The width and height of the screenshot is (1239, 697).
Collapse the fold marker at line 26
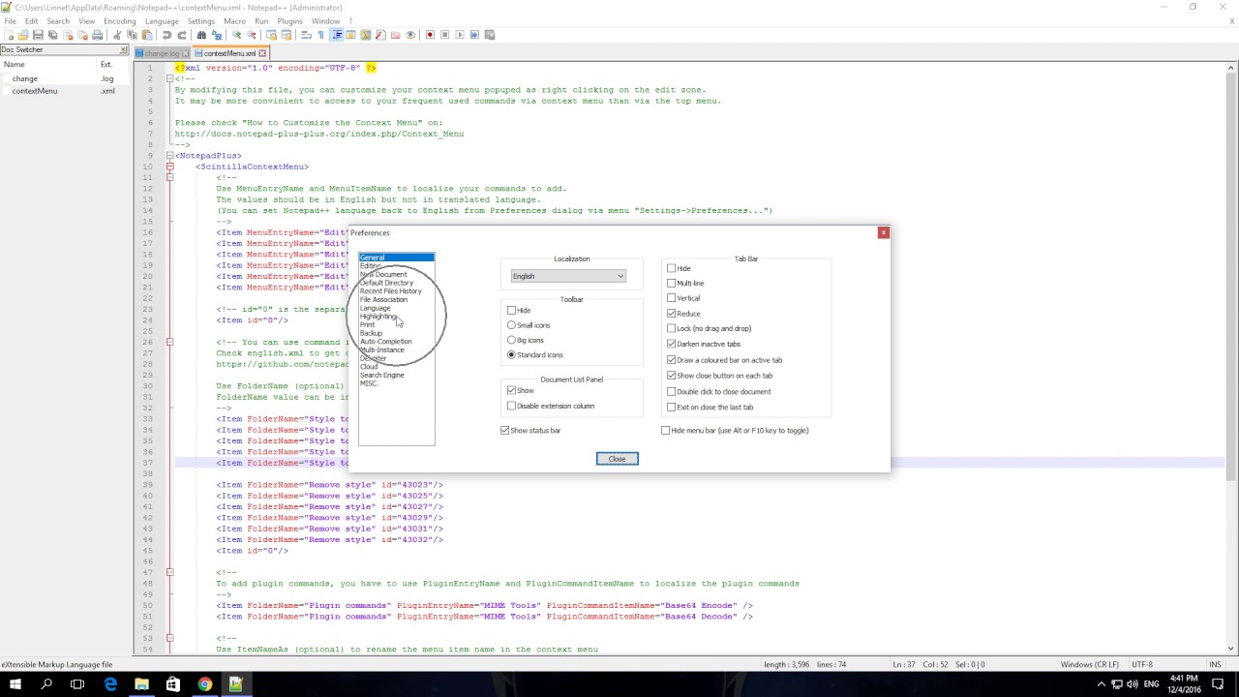(x=169, y=342)
